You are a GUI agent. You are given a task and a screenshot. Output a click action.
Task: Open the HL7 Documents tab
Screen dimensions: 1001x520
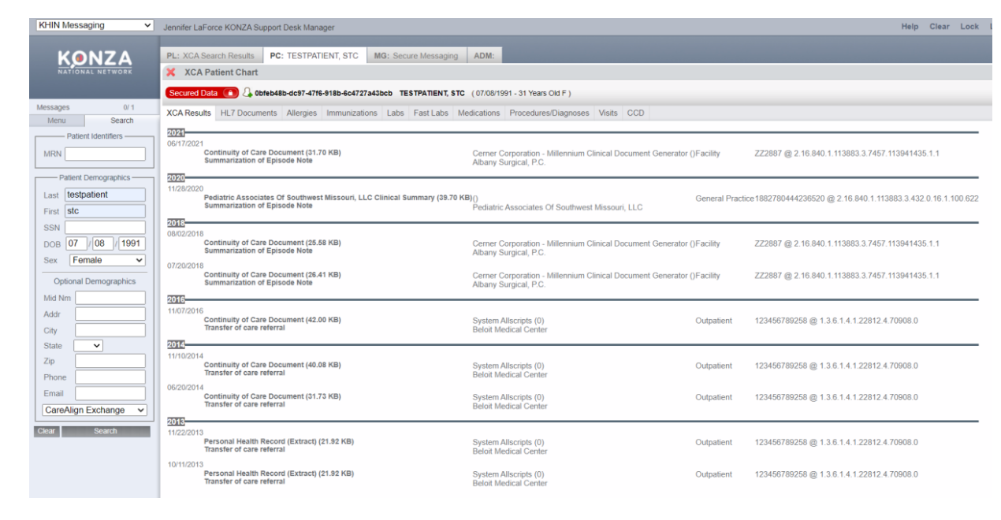(248, 113)
